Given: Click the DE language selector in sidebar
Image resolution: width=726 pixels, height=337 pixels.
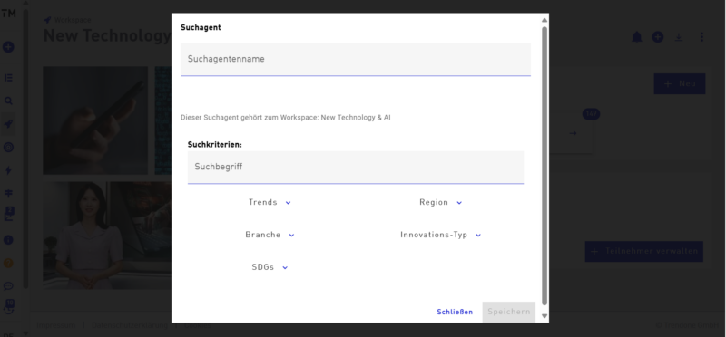Looking at the screenshot, I should [8, 334].
